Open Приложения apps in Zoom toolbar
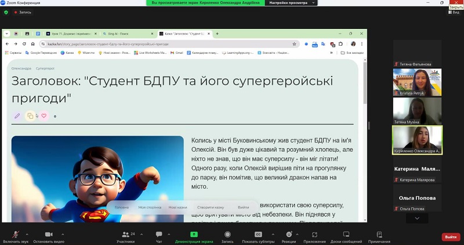Viewport: 464px width, 245px height. pos(314,237)
